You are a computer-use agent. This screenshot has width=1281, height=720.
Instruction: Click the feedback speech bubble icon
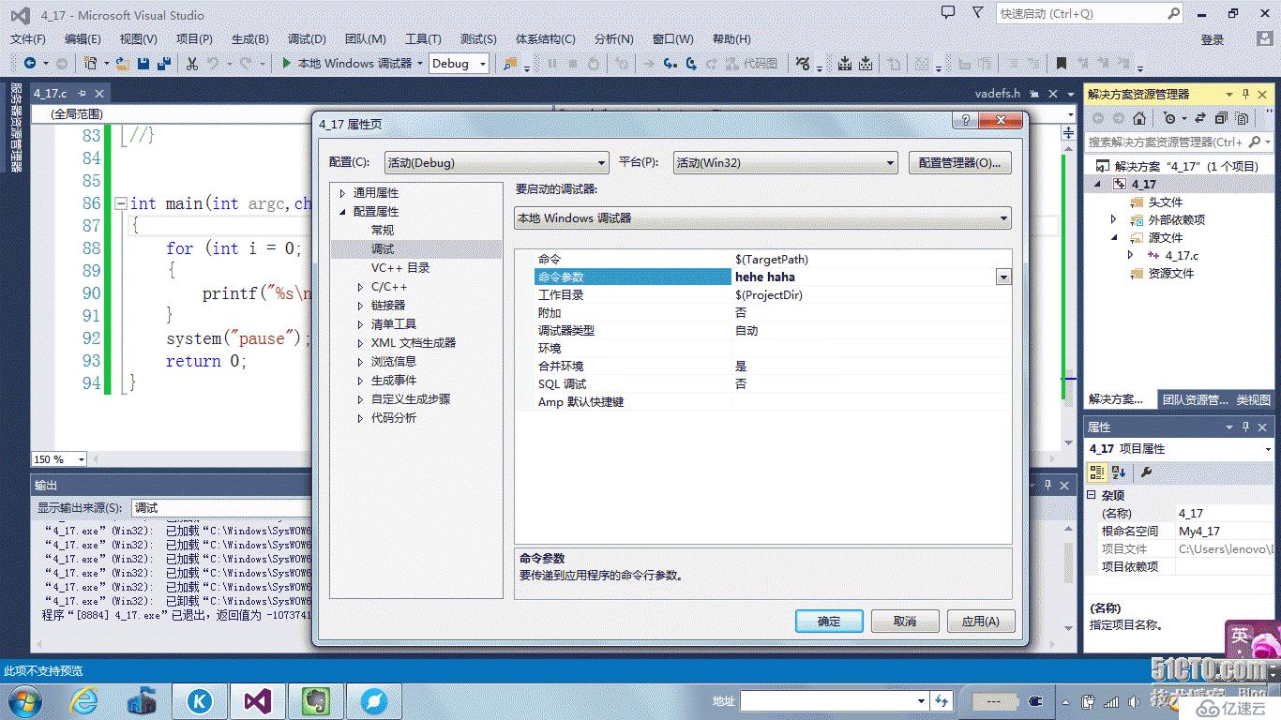click(x=948, y=12)
